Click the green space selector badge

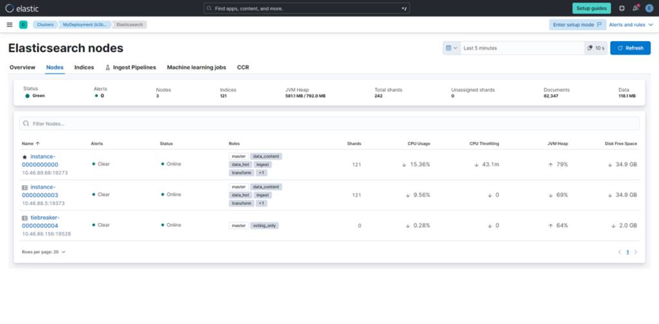point(23,24)
